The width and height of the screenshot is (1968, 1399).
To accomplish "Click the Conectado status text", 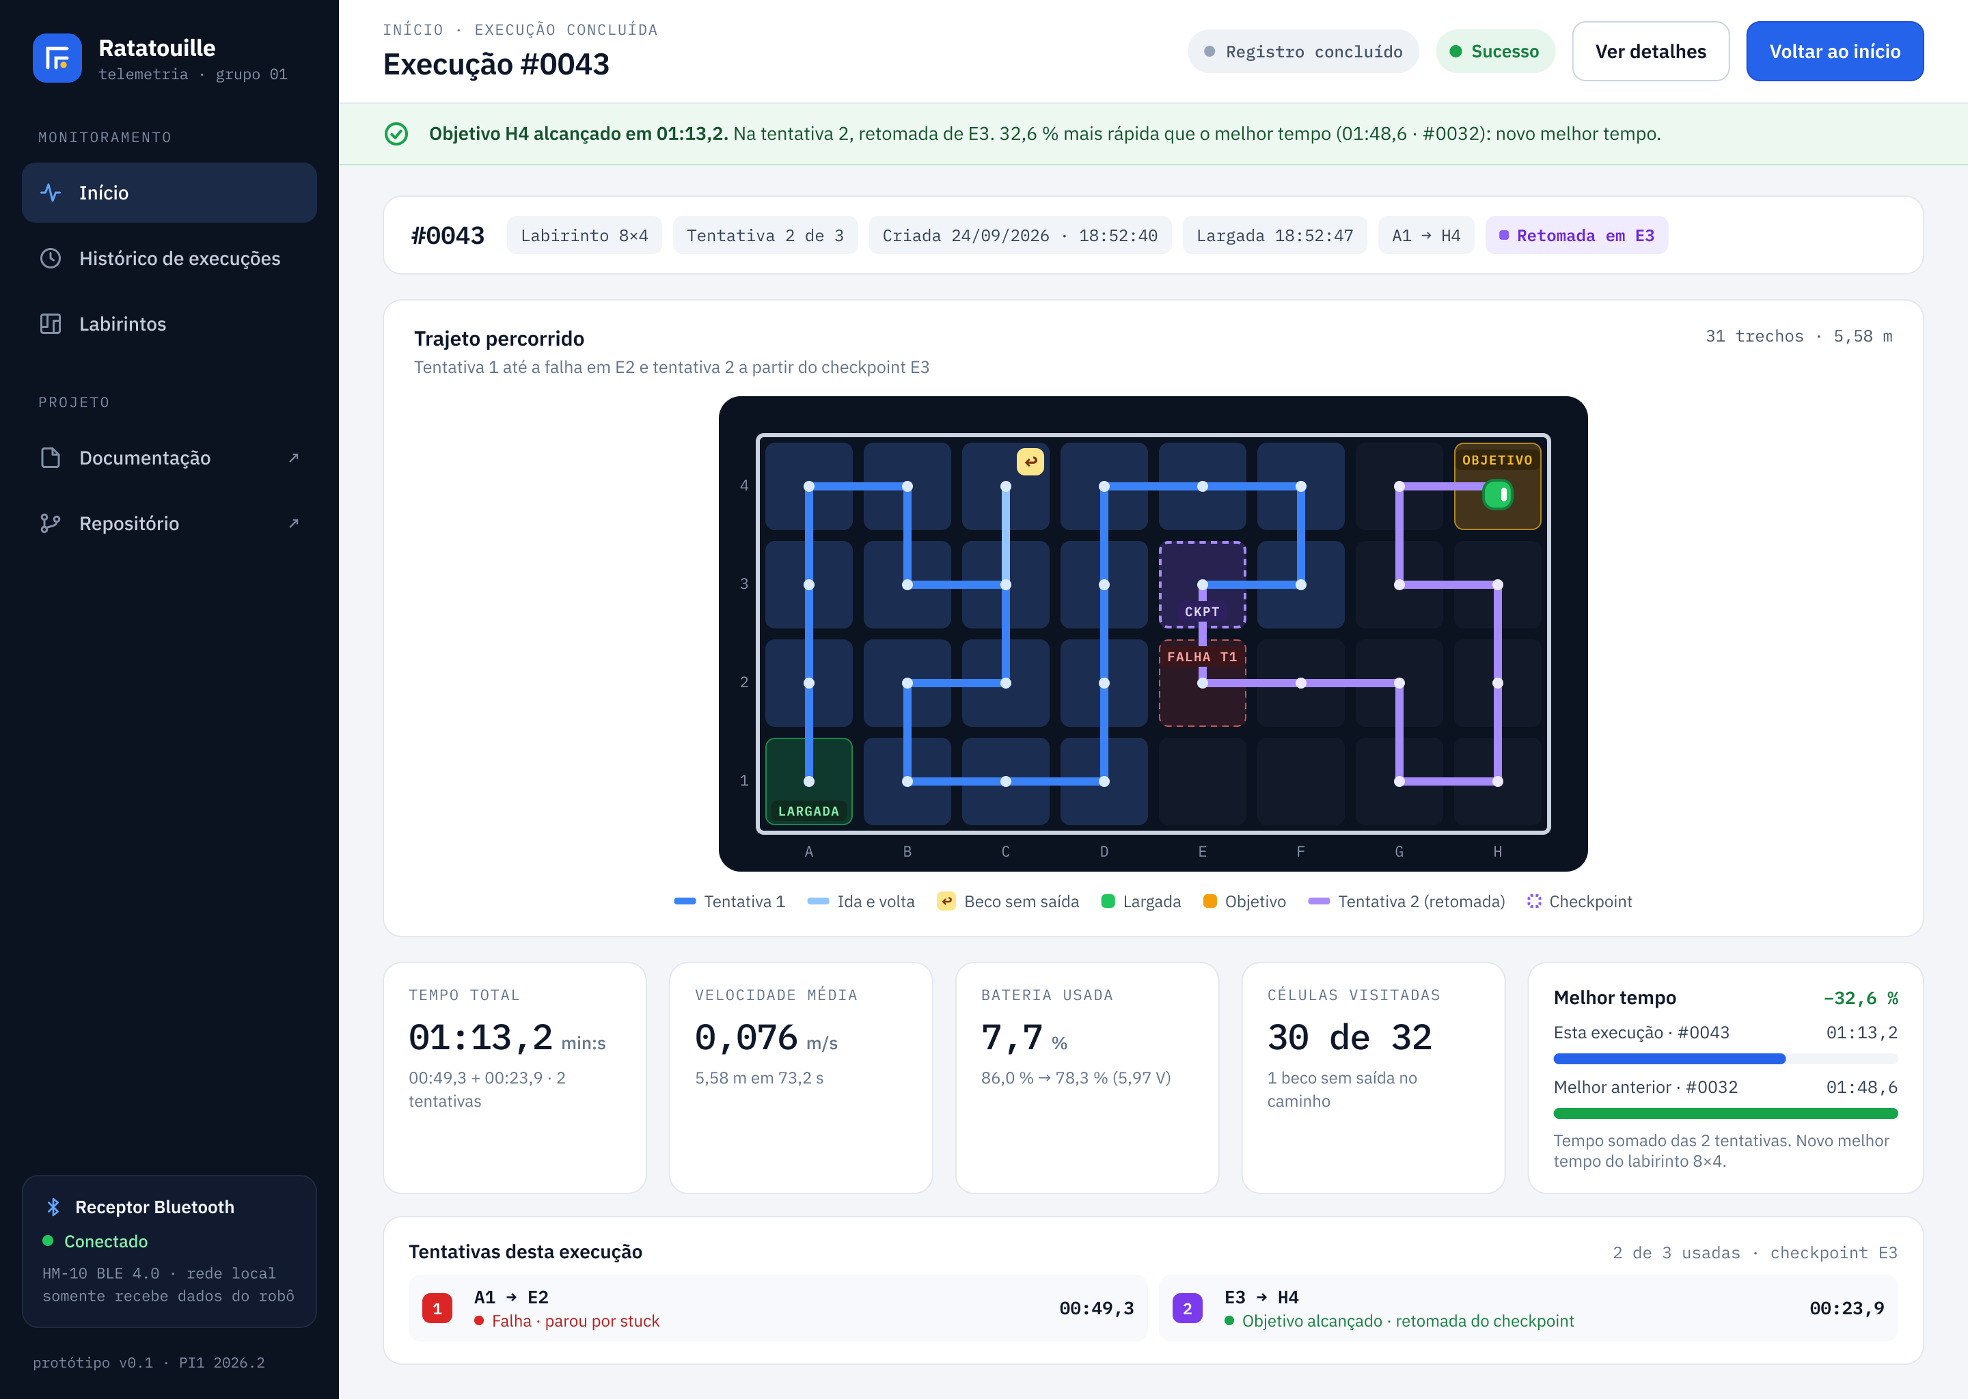I will tap(106, 1241).
